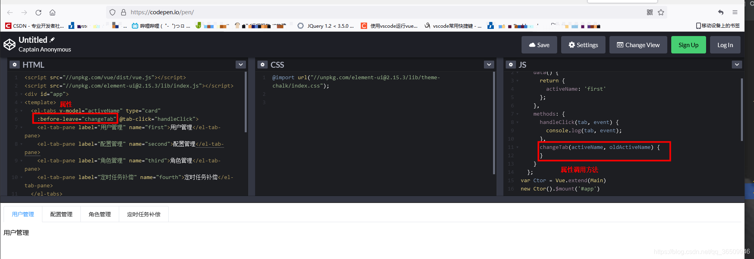Click the CSS editor vertical scrollbar
Viewport: 754px width, 259px height.
coord(494,123)
